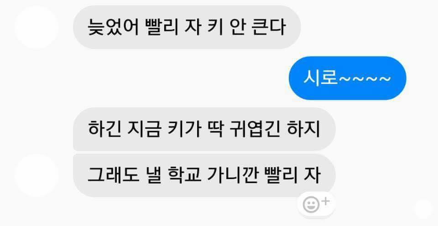Select the blue 시로~~~~ message bubble
Viewport: 438px width, 226px height.
pyautogui.click(x=348, y=78)
